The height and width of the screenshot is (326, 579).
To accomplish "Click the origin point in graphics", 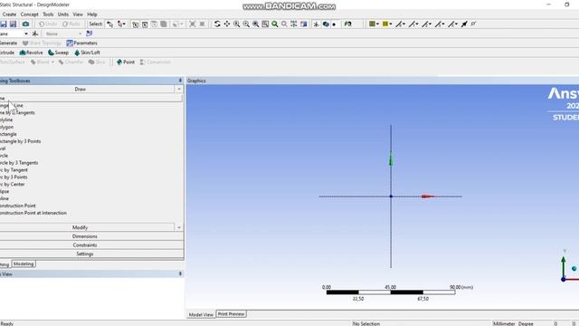I will click(x=391, y=197).
